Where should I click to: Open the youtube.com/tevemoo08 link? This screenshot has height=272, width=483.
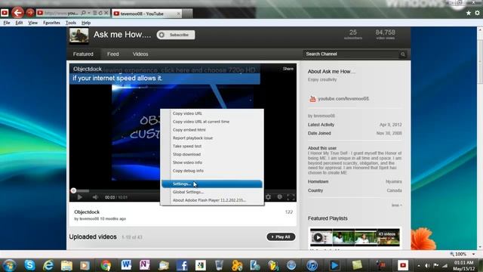(x=343, y=99)
